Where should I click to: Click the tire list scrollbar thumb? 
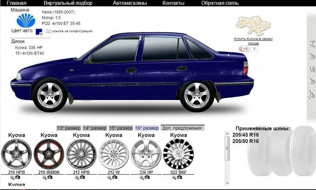pos(227,149)
